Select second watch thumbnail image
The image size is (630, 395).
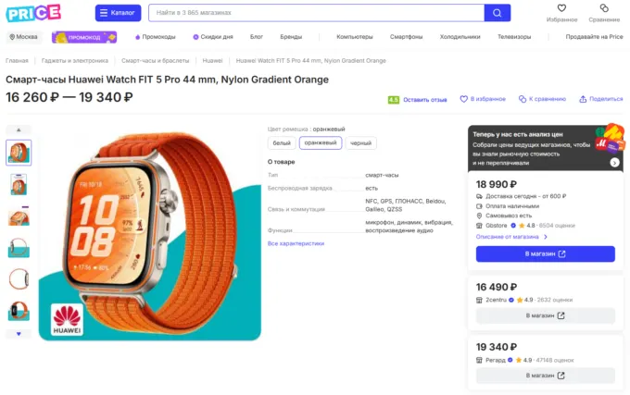click(x=19, y=184)
